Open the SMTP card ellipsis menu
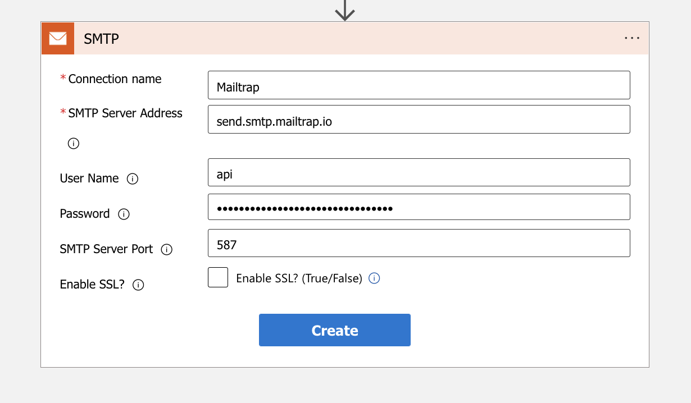 tap(632, 38)
